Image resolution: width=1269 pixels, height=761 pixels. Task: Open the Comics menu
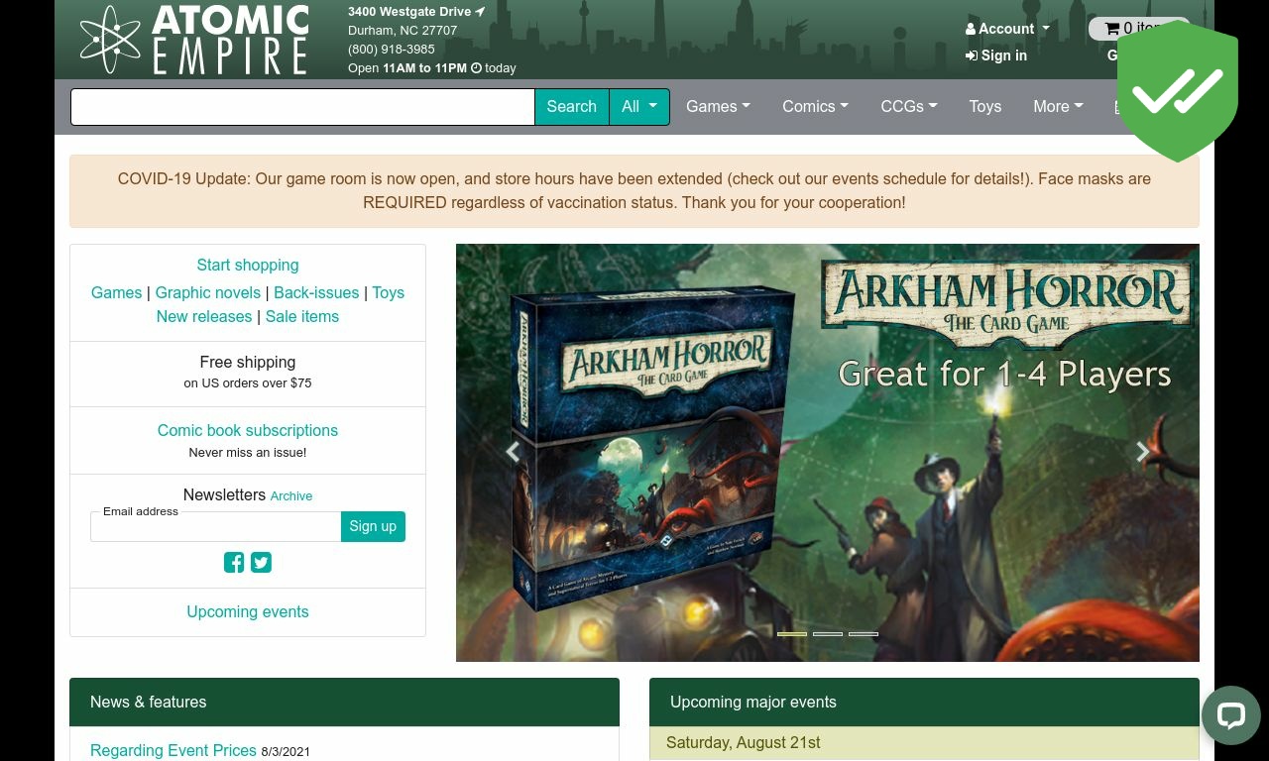click(x=815, y=107)
